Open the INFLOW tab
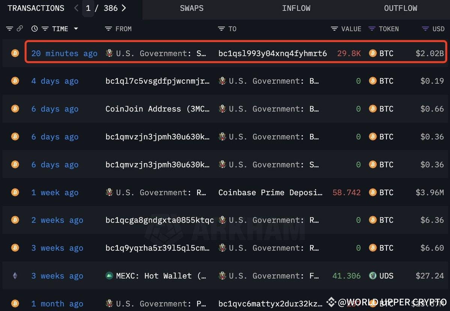The width and height of the screenshot is (450, 311). [296, 8]
